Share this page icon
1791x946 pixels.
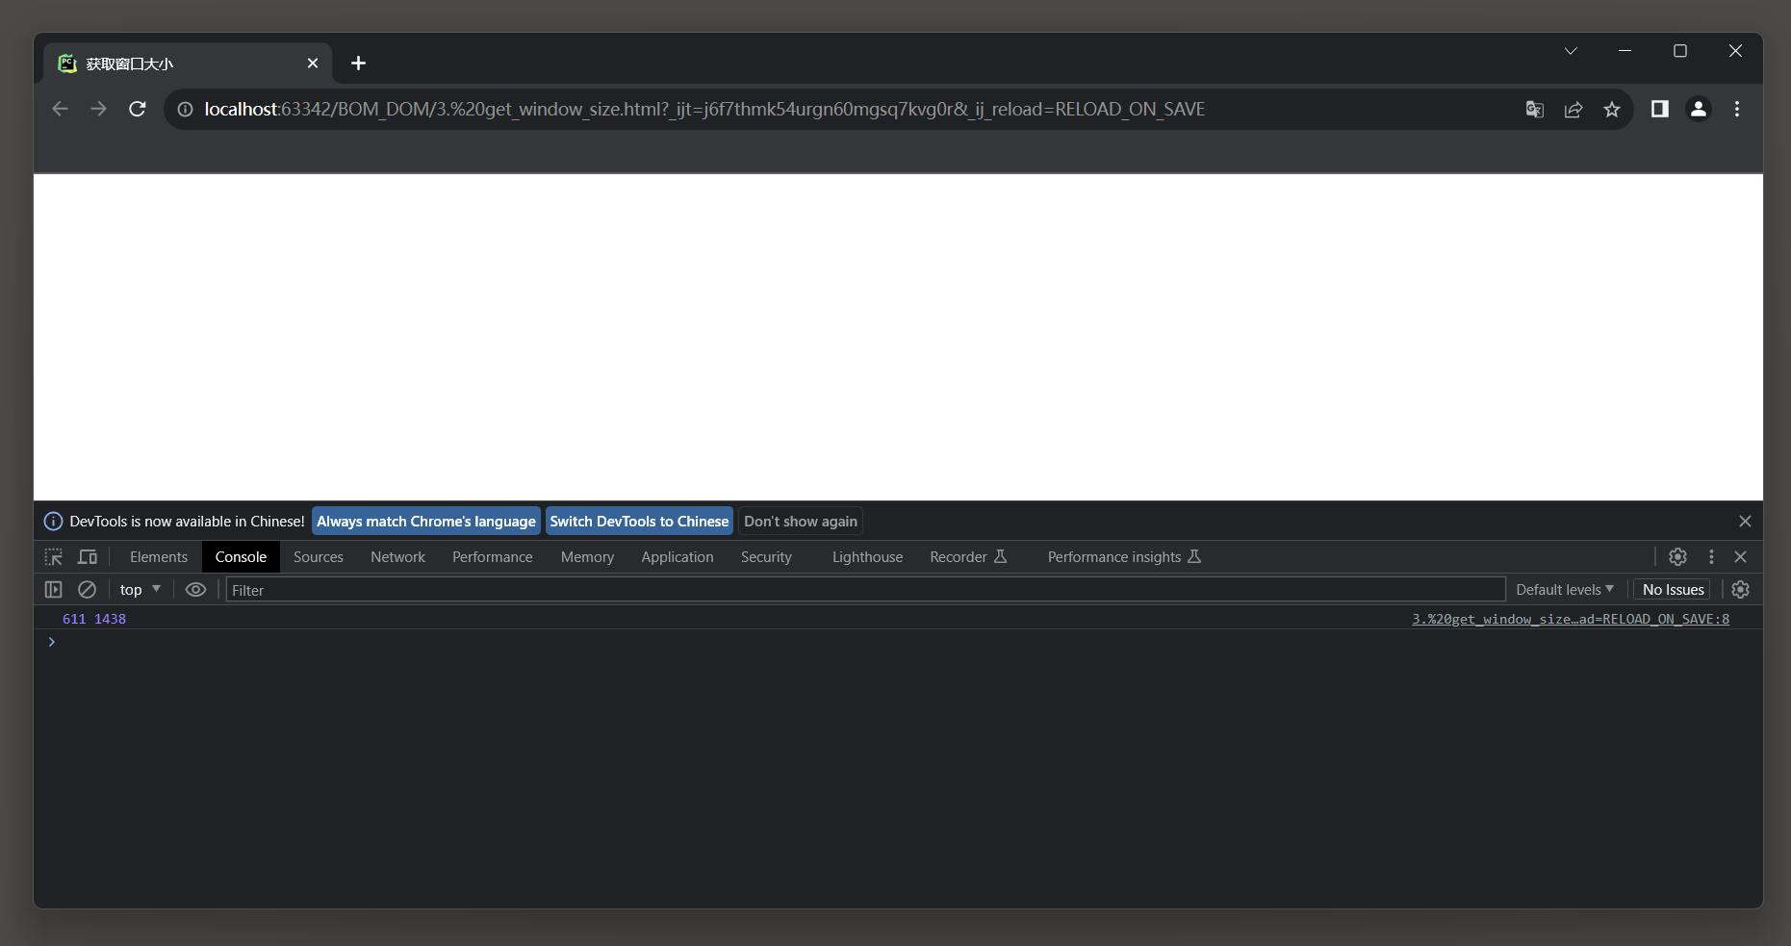(1574, 110)
